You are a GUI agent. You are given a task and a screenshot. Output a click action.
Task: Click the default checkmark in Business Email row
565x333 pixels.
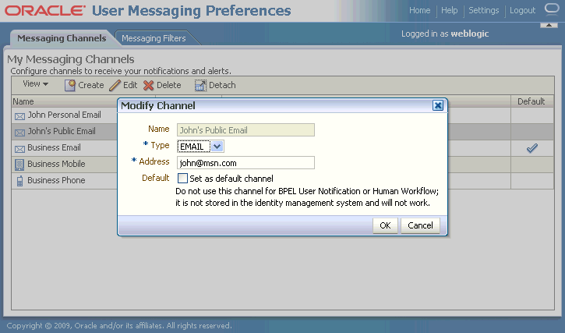pos(531,148)
